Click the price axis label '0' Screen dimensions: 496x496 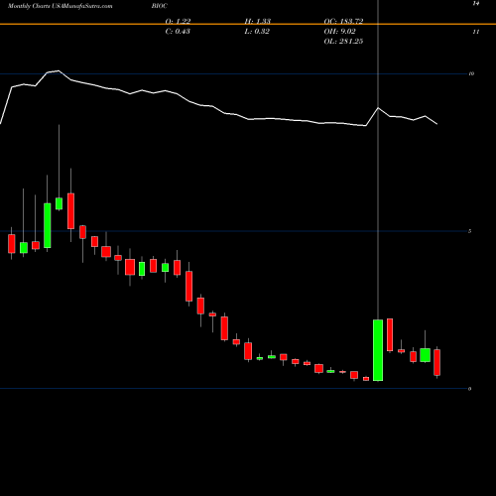click(470, 389)
